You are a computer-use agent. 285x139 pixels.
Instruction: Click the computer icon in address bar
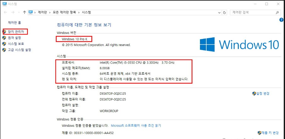pos(31,12)
